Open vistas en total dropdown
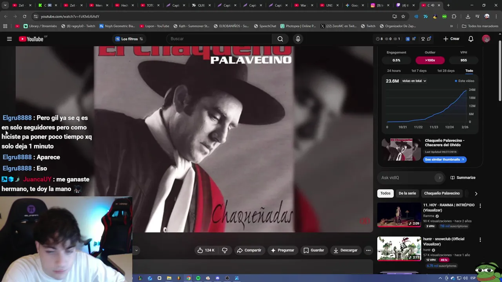 pos(414,81)
